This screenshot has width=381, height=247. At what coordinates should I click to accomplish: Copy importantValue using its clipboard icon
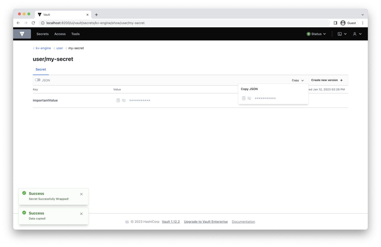pyautogui.click(x=118, y=100)
